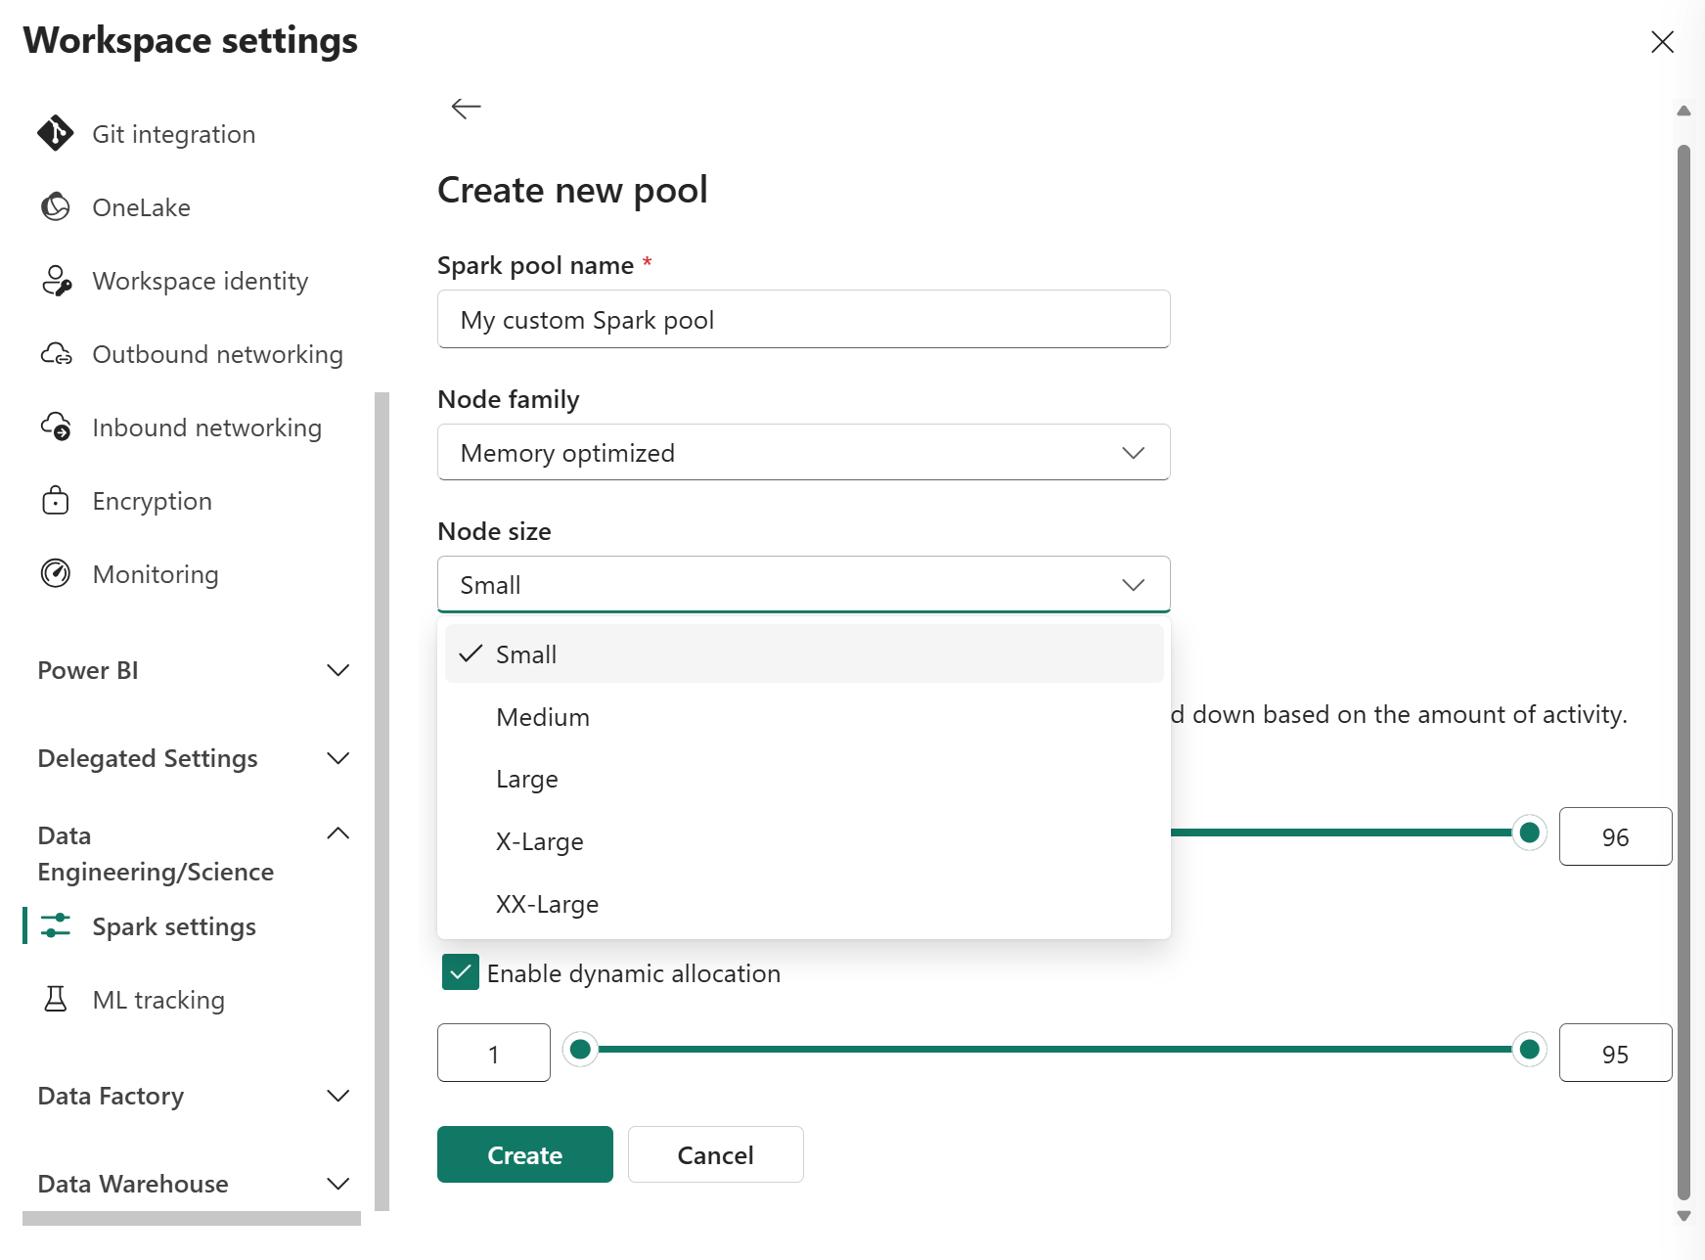Click the Workspace identity icon
The image size is (1705, 1260).
56,281
